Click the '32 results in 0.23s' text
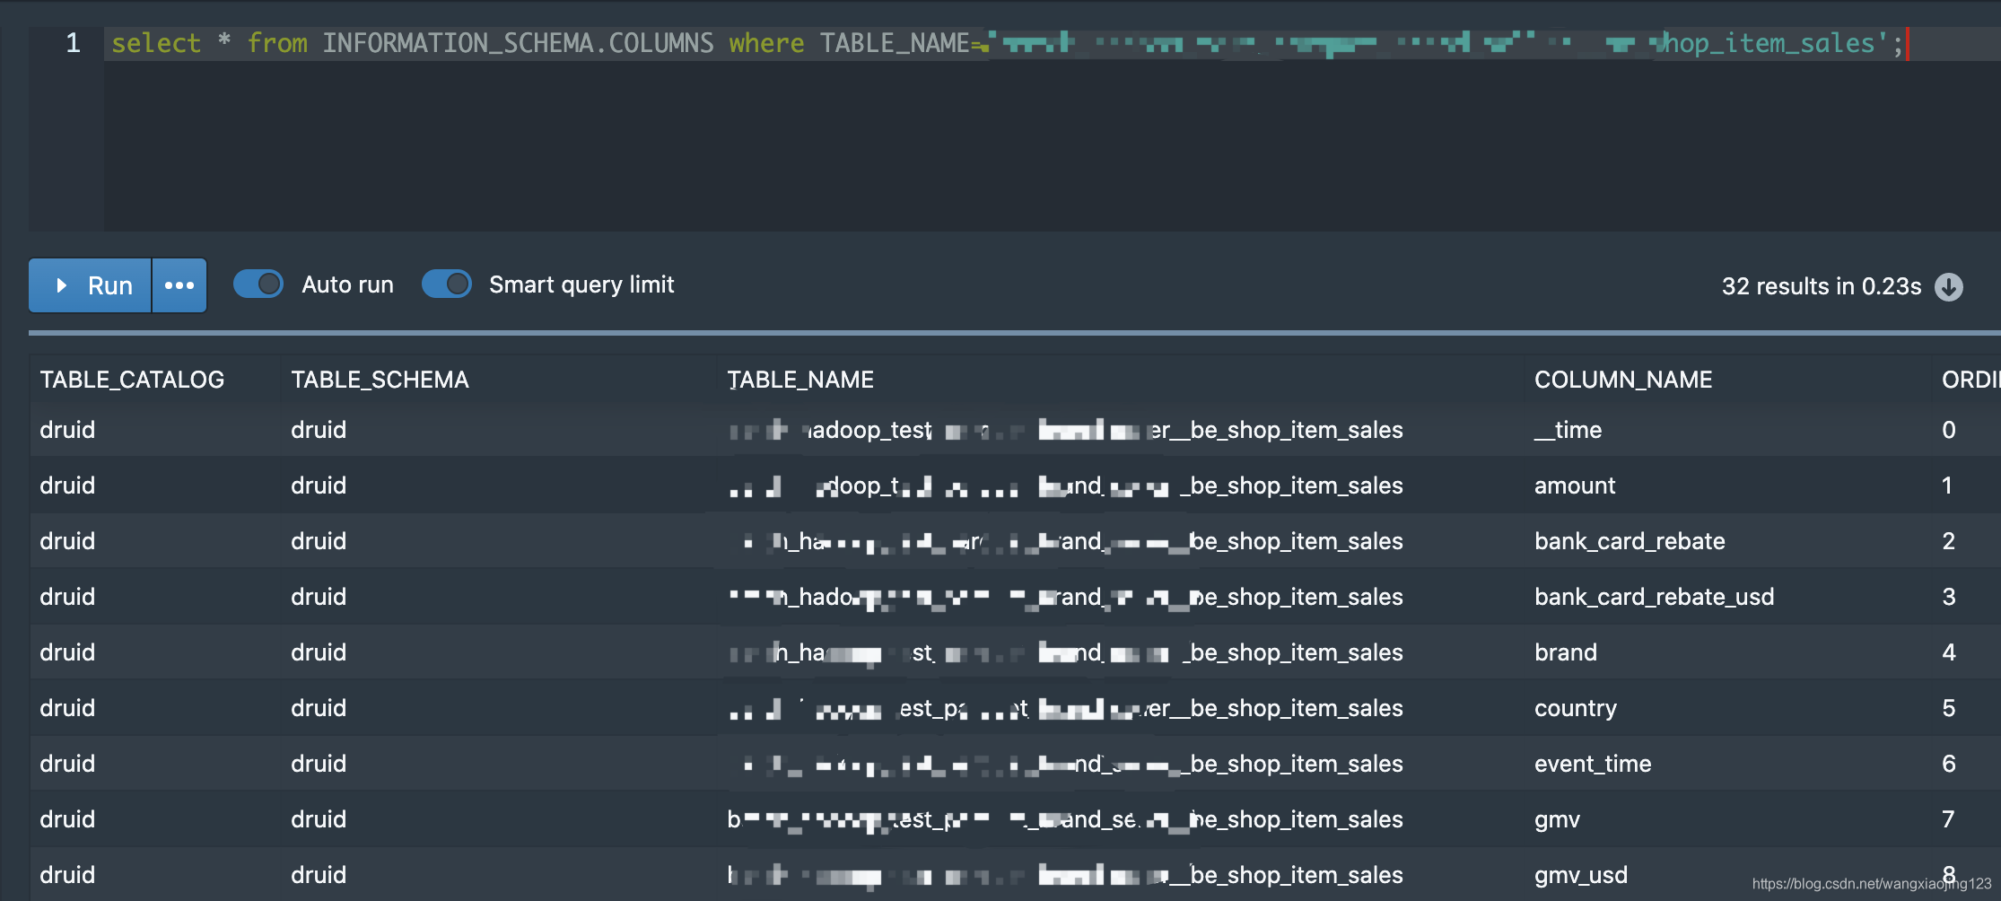Image resolution: width=2001 pixels, height=901 pixels. coord(1822,286)
